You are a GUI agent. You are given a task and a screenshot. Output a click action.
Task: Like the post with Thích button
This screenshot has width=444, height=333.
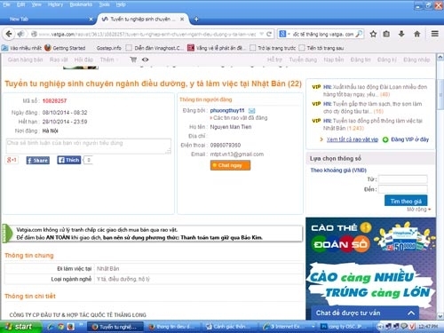(x=69, y=160)
